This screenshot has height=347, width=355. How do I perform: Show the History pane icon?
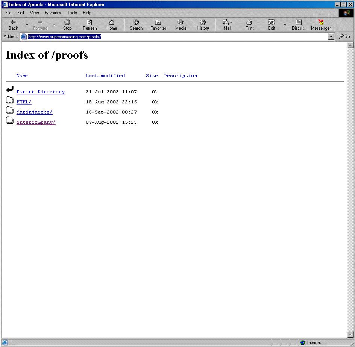(203, 23)
